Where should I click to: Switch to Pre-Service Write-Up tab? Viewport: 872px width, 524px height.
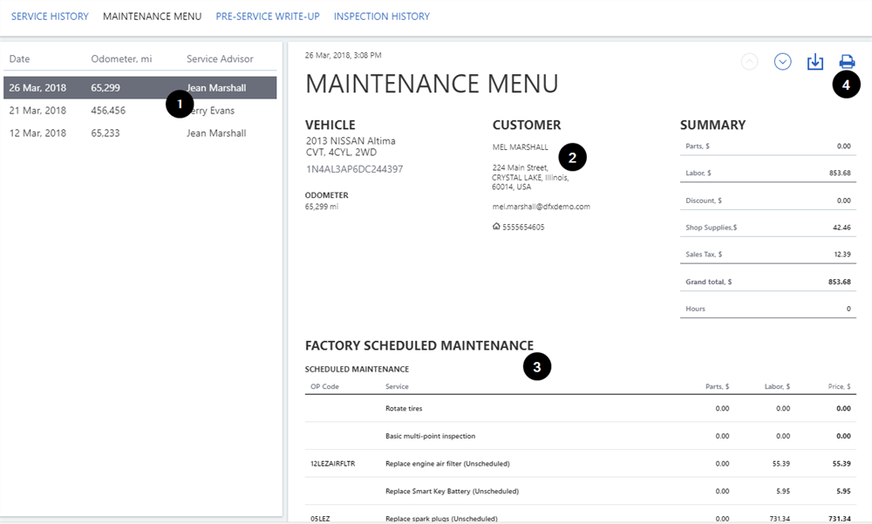point(267,17)
